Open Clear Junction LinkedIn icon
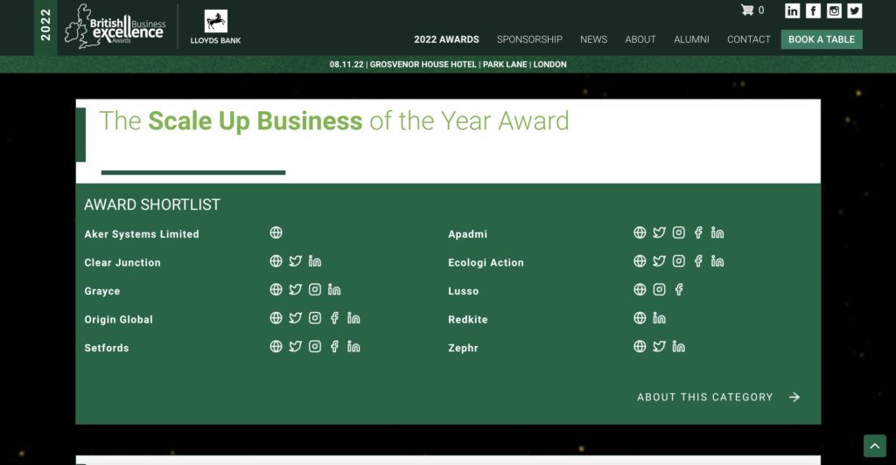 315,261
